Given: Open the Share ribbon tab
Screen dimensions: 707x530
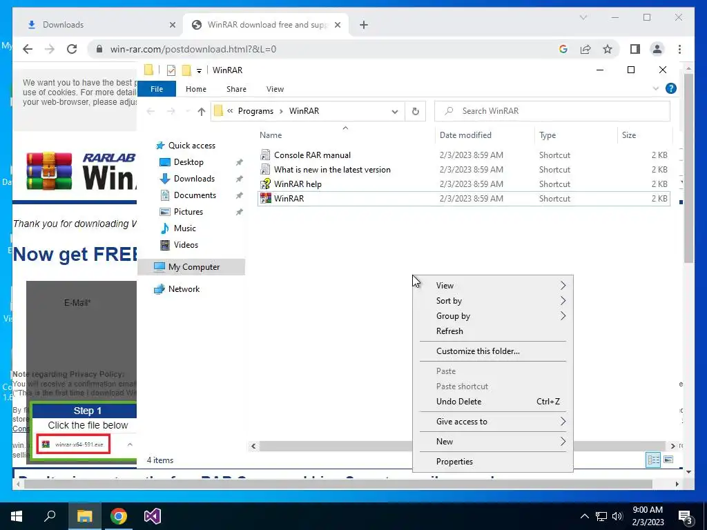Looking at the screenshot, I should click(236, 89).
